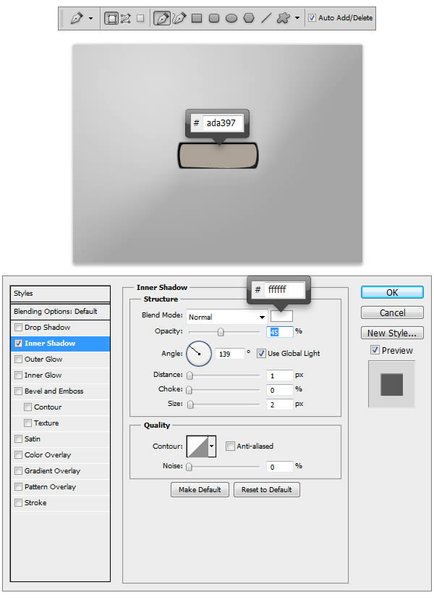The height and width of the screenshot is (598, 434).
Task: Click the Distance slider handle
Action: click(190, 375)
